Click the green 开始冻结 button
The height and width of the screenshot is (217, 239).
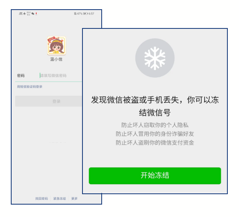click(155, 176)
